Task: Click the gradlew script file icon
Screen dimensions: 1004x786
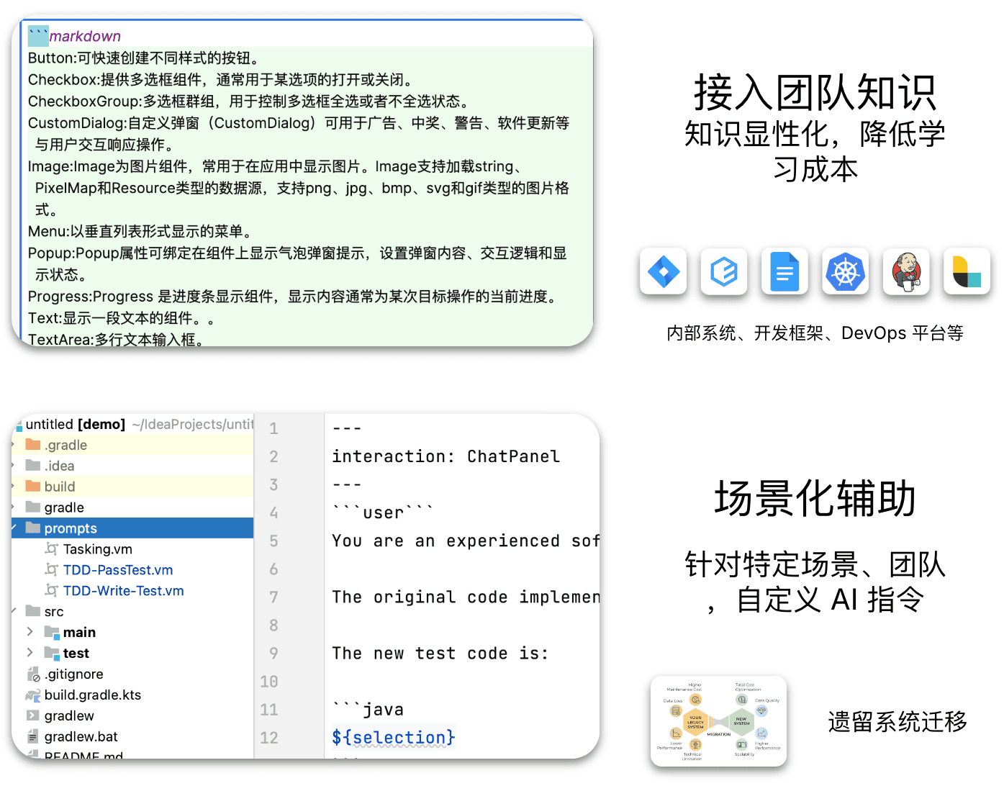Action: (32, 715)
